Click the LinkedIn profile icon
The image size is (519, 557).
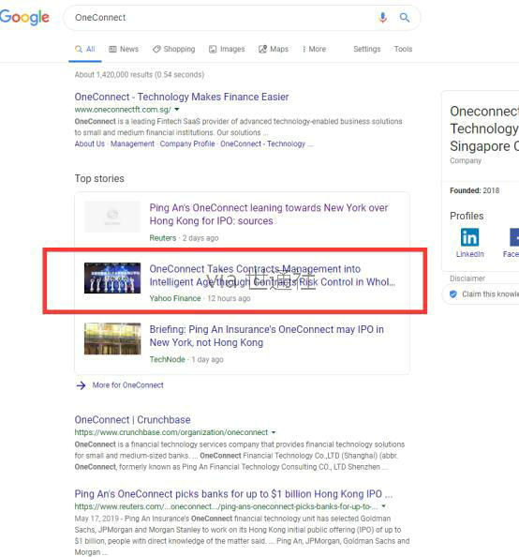[469, 237]
